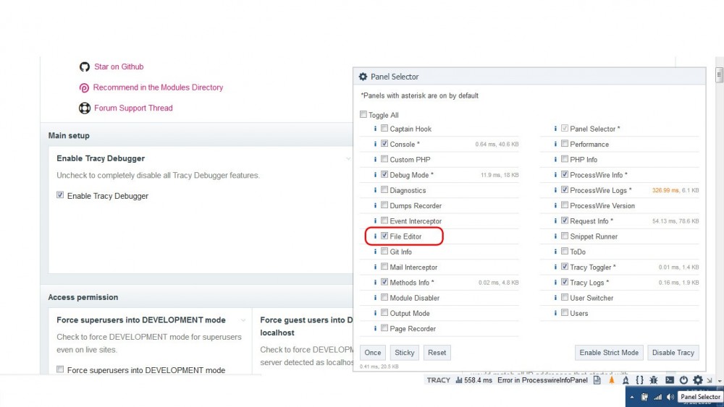The width and height of the screenshot is (724, 407).
Task: Click the info icon beside File Editor
Action: pos(375,236)
